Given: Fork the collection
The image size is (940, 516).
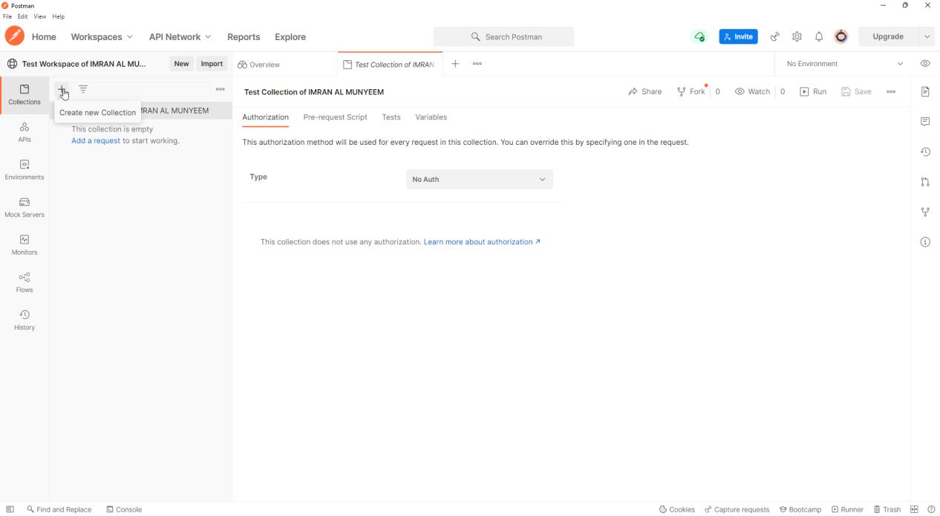Looking at the screenshot, I should pos(691,92).
